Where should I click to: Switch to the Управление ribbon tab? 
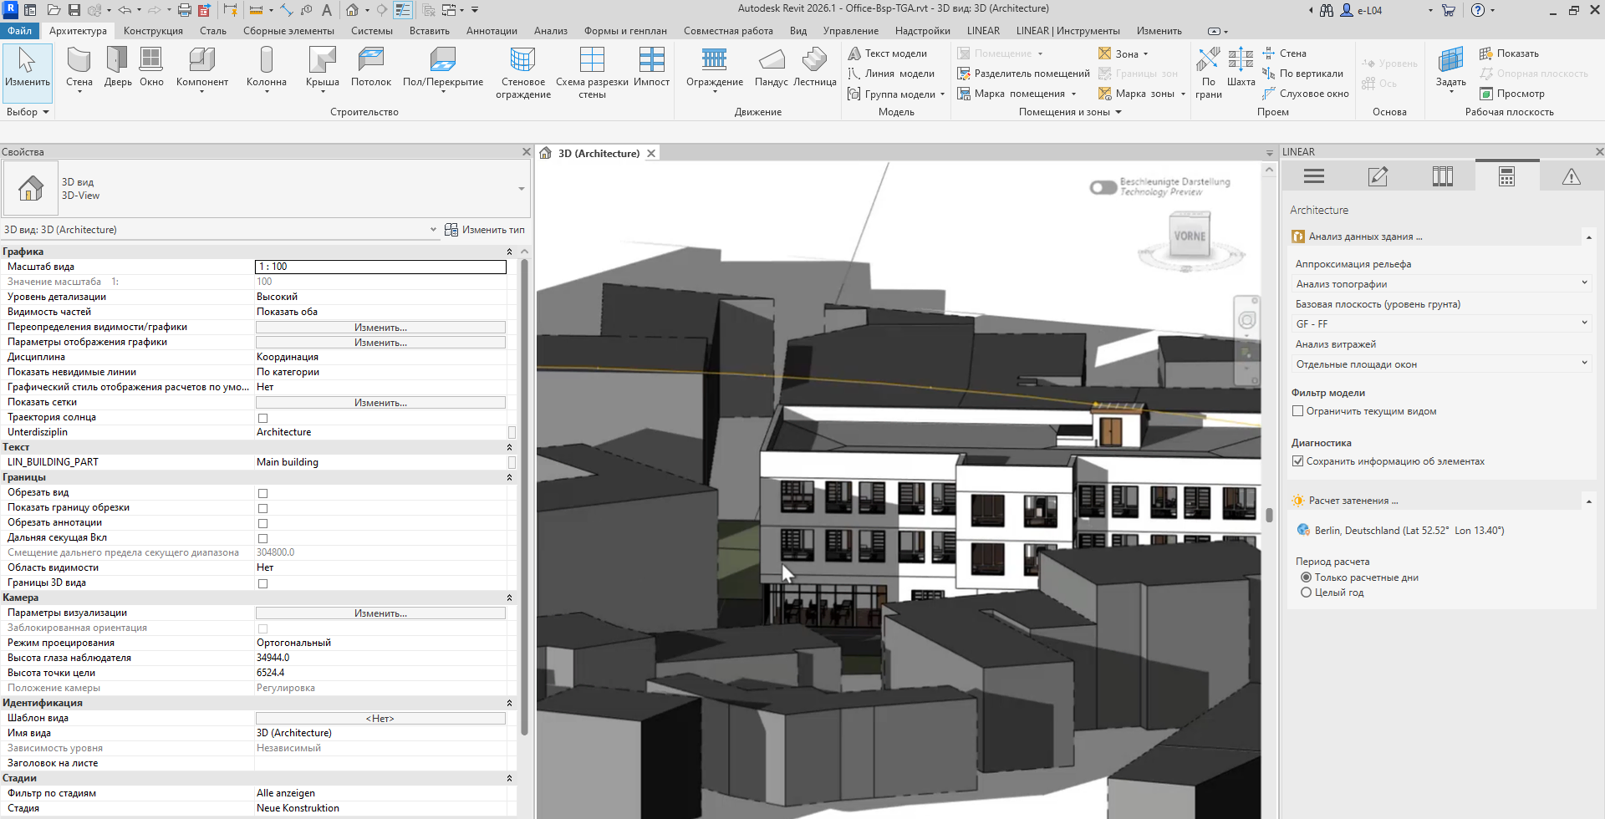click(x=850, y=31)
